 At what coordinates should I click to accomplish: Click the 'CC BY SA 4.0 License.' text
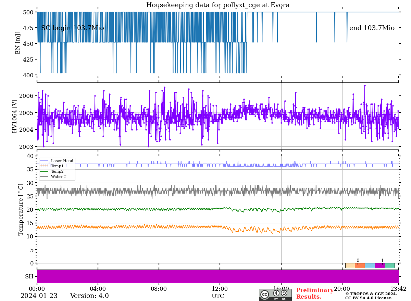(369, 298)
